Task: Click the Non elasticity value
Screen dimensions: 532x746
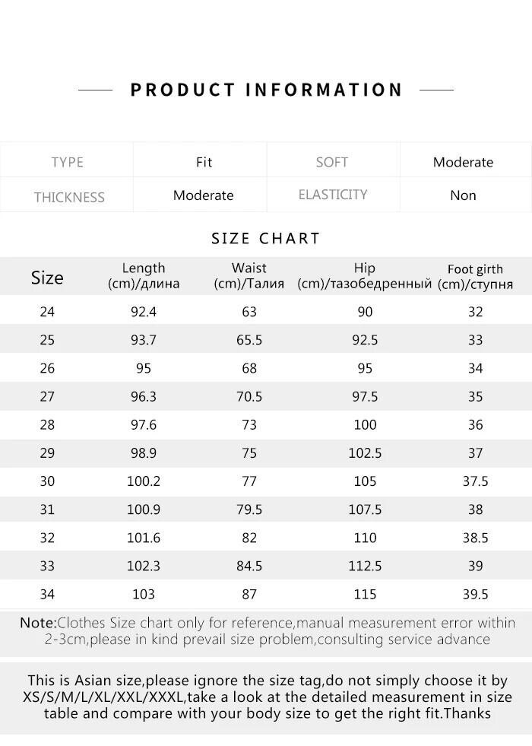Action: (463, 195)
